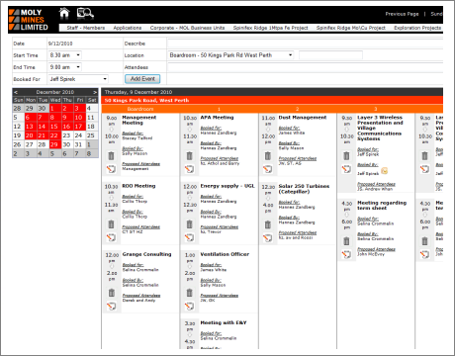Delete the APA Meeting booking
Screen dimensions: 455x356
click(x=189, y=155)
